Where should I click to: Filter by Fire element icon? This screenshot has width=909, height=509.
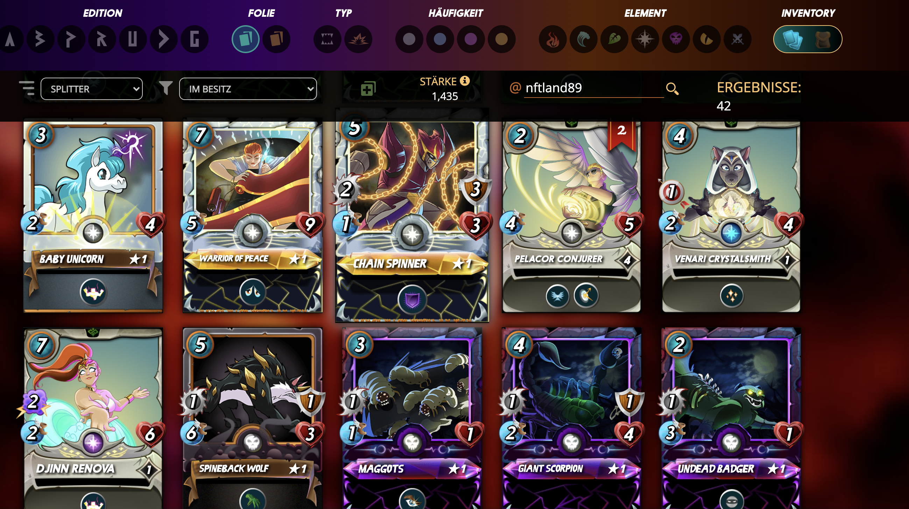pyautogui.click(x=552, y=39)
